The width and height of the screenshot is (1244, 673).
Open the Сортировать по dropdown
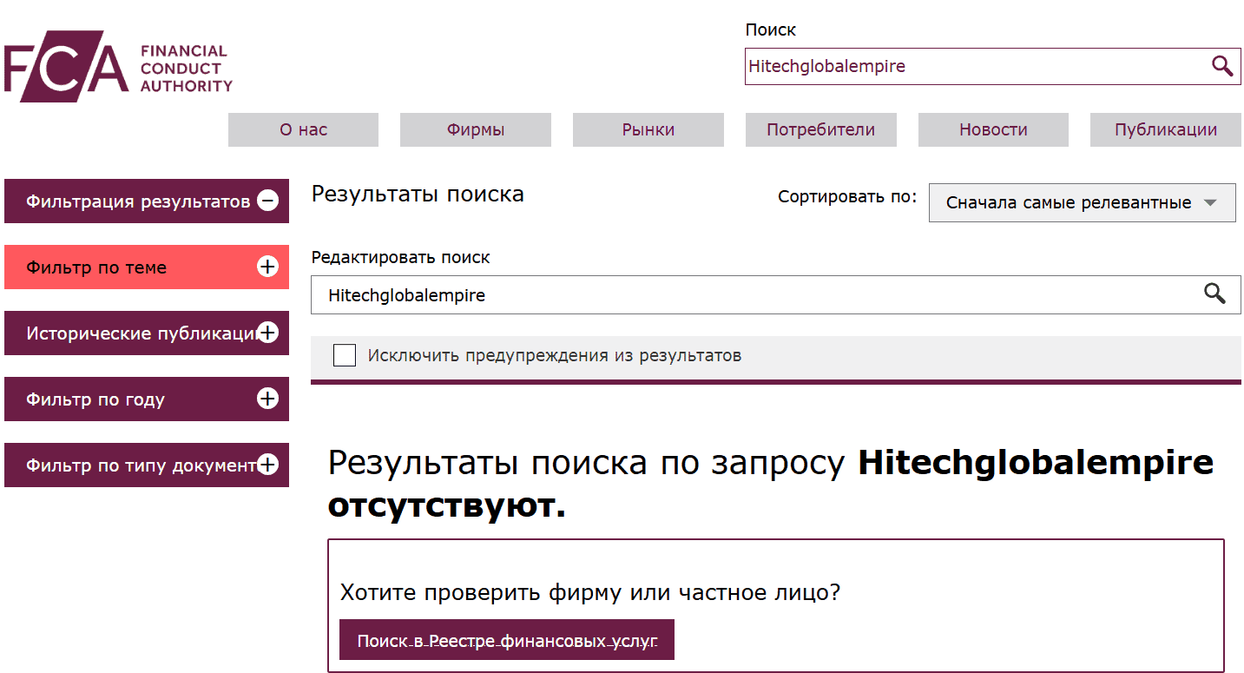1082,202
